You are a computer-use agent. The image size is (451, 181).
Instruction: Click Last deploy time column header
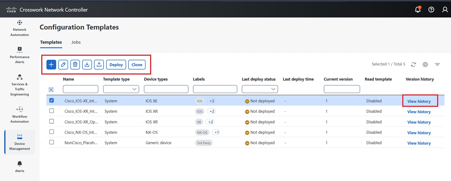click(298, 79)
